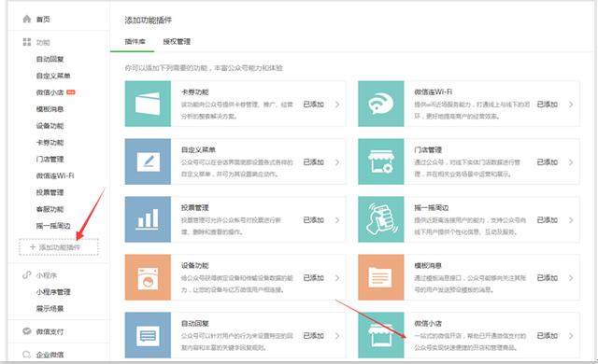Click the 企业微信 sidebar icon

pyautogui.click(x=27, y=355)
